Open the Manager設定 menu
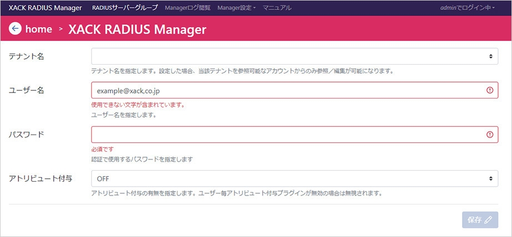 237,8
